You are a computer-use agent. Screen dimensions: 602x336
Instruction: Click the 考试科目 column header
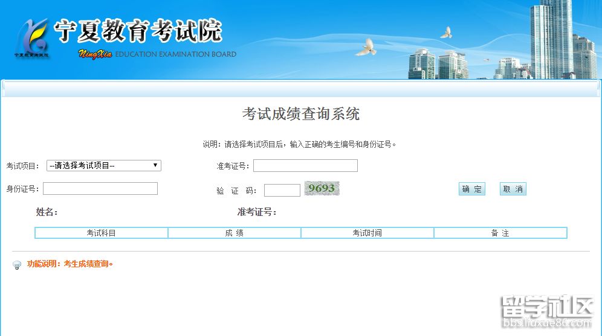coord(102,233)
